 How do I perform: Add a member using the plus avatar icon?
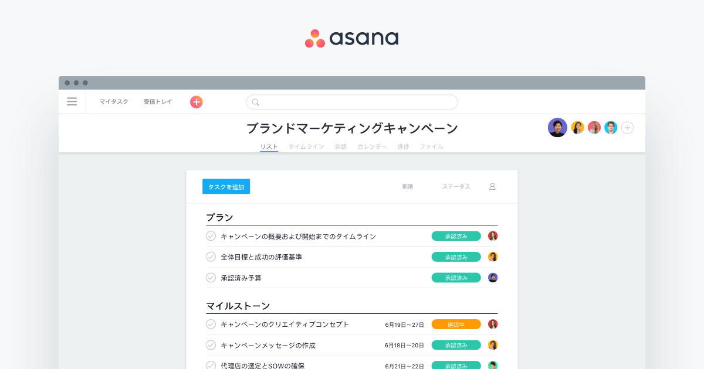627,127
